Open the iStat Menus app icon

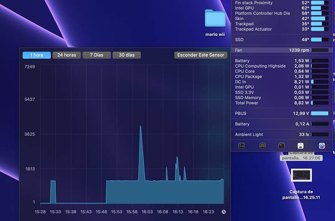[x=322, y=146]
